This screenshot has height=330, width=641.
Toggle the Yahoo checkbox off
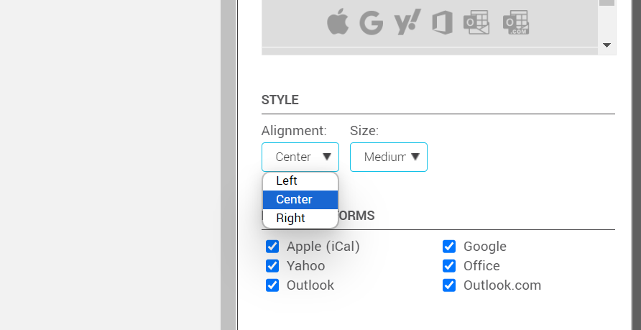(272, 266)
